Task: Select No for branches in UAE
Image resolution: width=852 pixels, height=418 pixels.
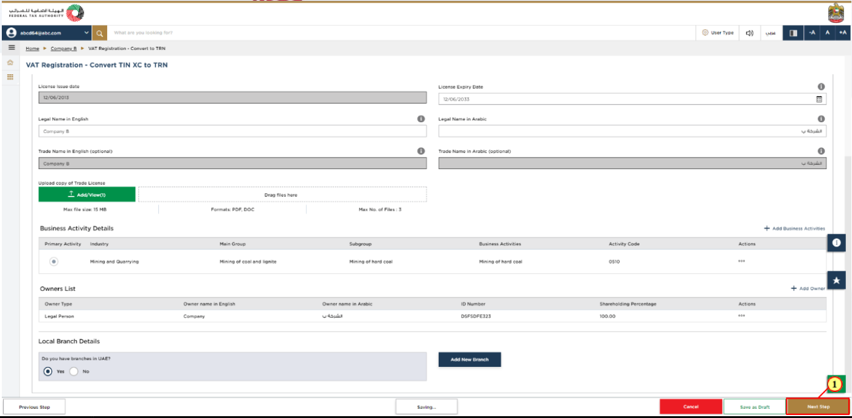Action: click(x=74, y=371)
